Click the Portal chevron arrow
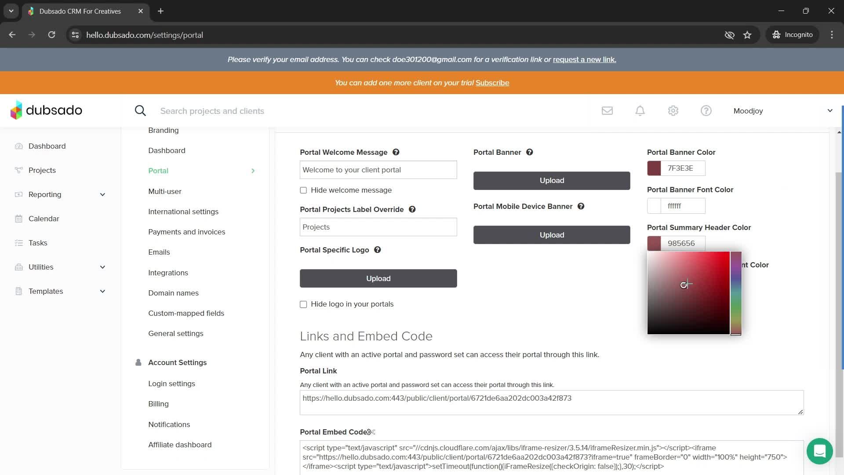Viewport: 844px width, 475px height. click(253, 171)
